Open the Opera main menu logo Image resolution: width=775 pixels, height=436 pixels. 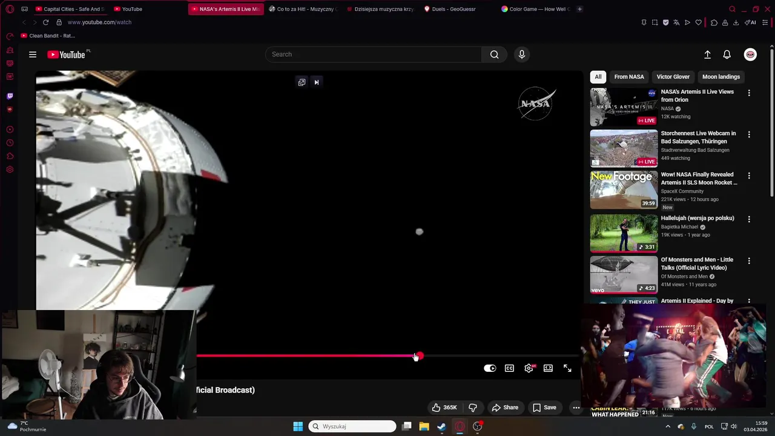click(10, 9)
